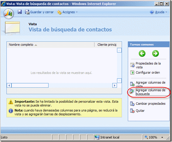Click the horizontal scrollbar left arrow

[9, 85]
